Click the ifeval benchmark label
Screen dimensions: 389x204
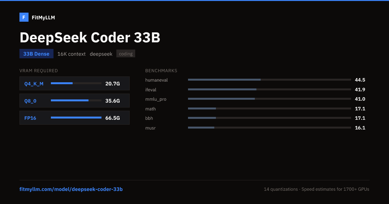pos(151,90)
